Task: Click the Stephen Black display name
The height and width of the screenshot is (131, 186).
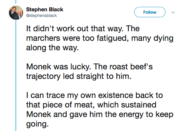Action: pos(45,10)
